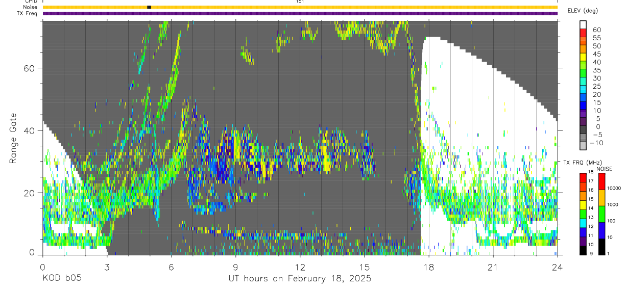
Task: Click the '21' UT hour axis tick
Action: tap(493, 268)
